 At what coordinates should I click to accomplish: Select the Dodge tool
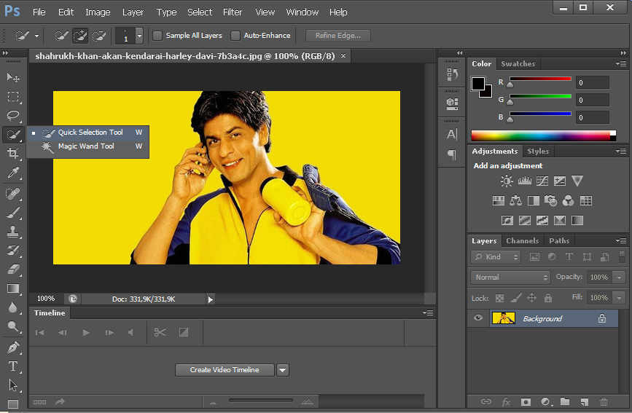click(x=12, y=326)
